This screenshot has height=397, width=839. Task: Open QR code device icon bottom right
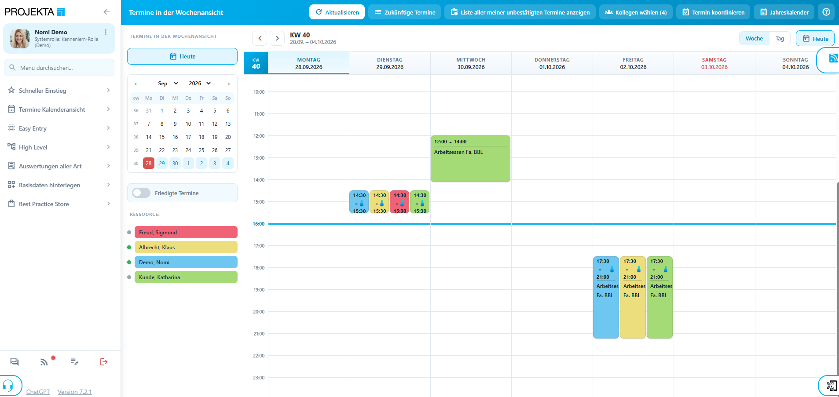[831, 386]
